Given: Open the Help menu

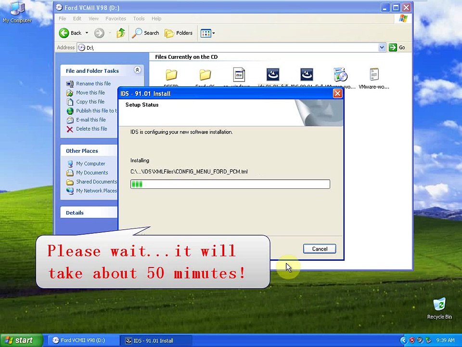Looking at the screenshot, I should [x=156, y=19].
